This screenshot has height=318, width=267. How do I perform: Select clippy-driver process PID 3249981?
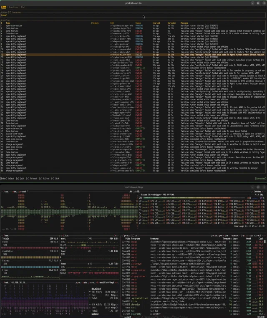(x=193, y=270)
